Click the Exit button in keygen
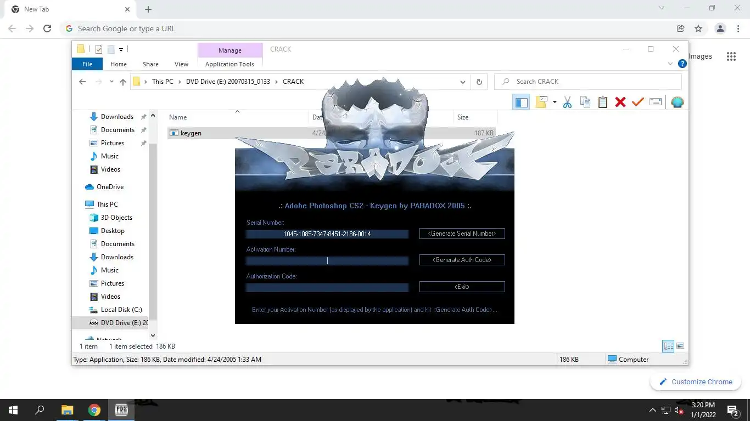Image resolution: width=750 pixels, height=421 pixels. click(462, 287)
